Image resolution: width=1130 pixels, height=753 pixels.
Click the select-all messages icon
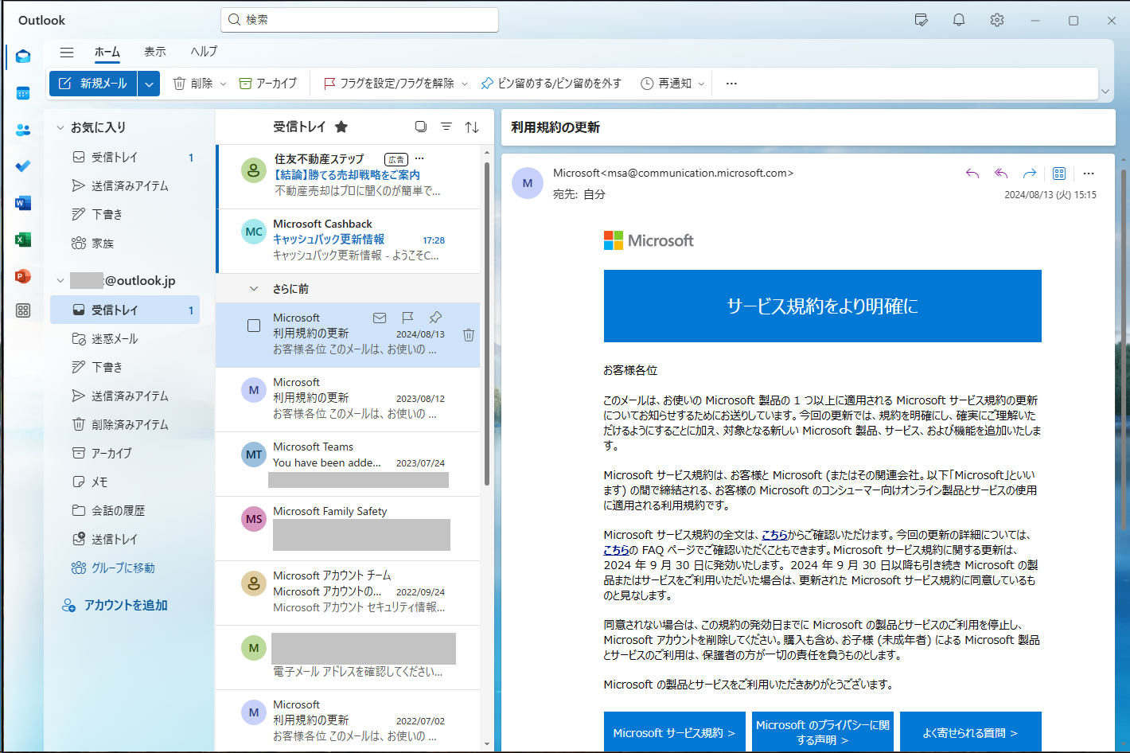coord(421,127)
